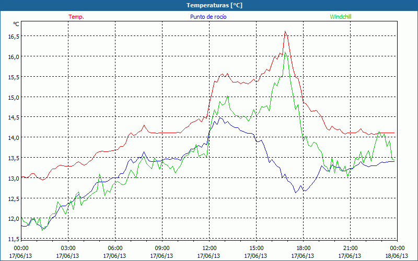Click the 12:00 time axis label
Screen dimensions: 418x261
coord(209,248)
